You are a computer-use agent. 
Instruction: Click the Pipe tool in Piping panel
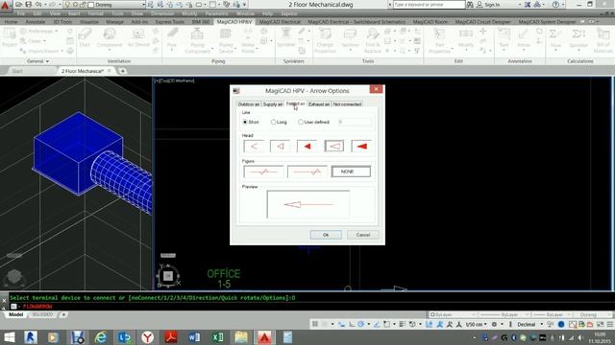(x=172, y=40)
